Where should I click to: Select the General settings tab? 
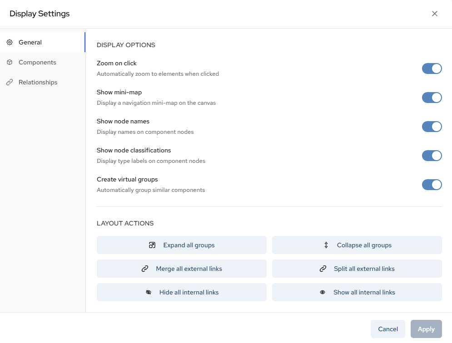30,42
